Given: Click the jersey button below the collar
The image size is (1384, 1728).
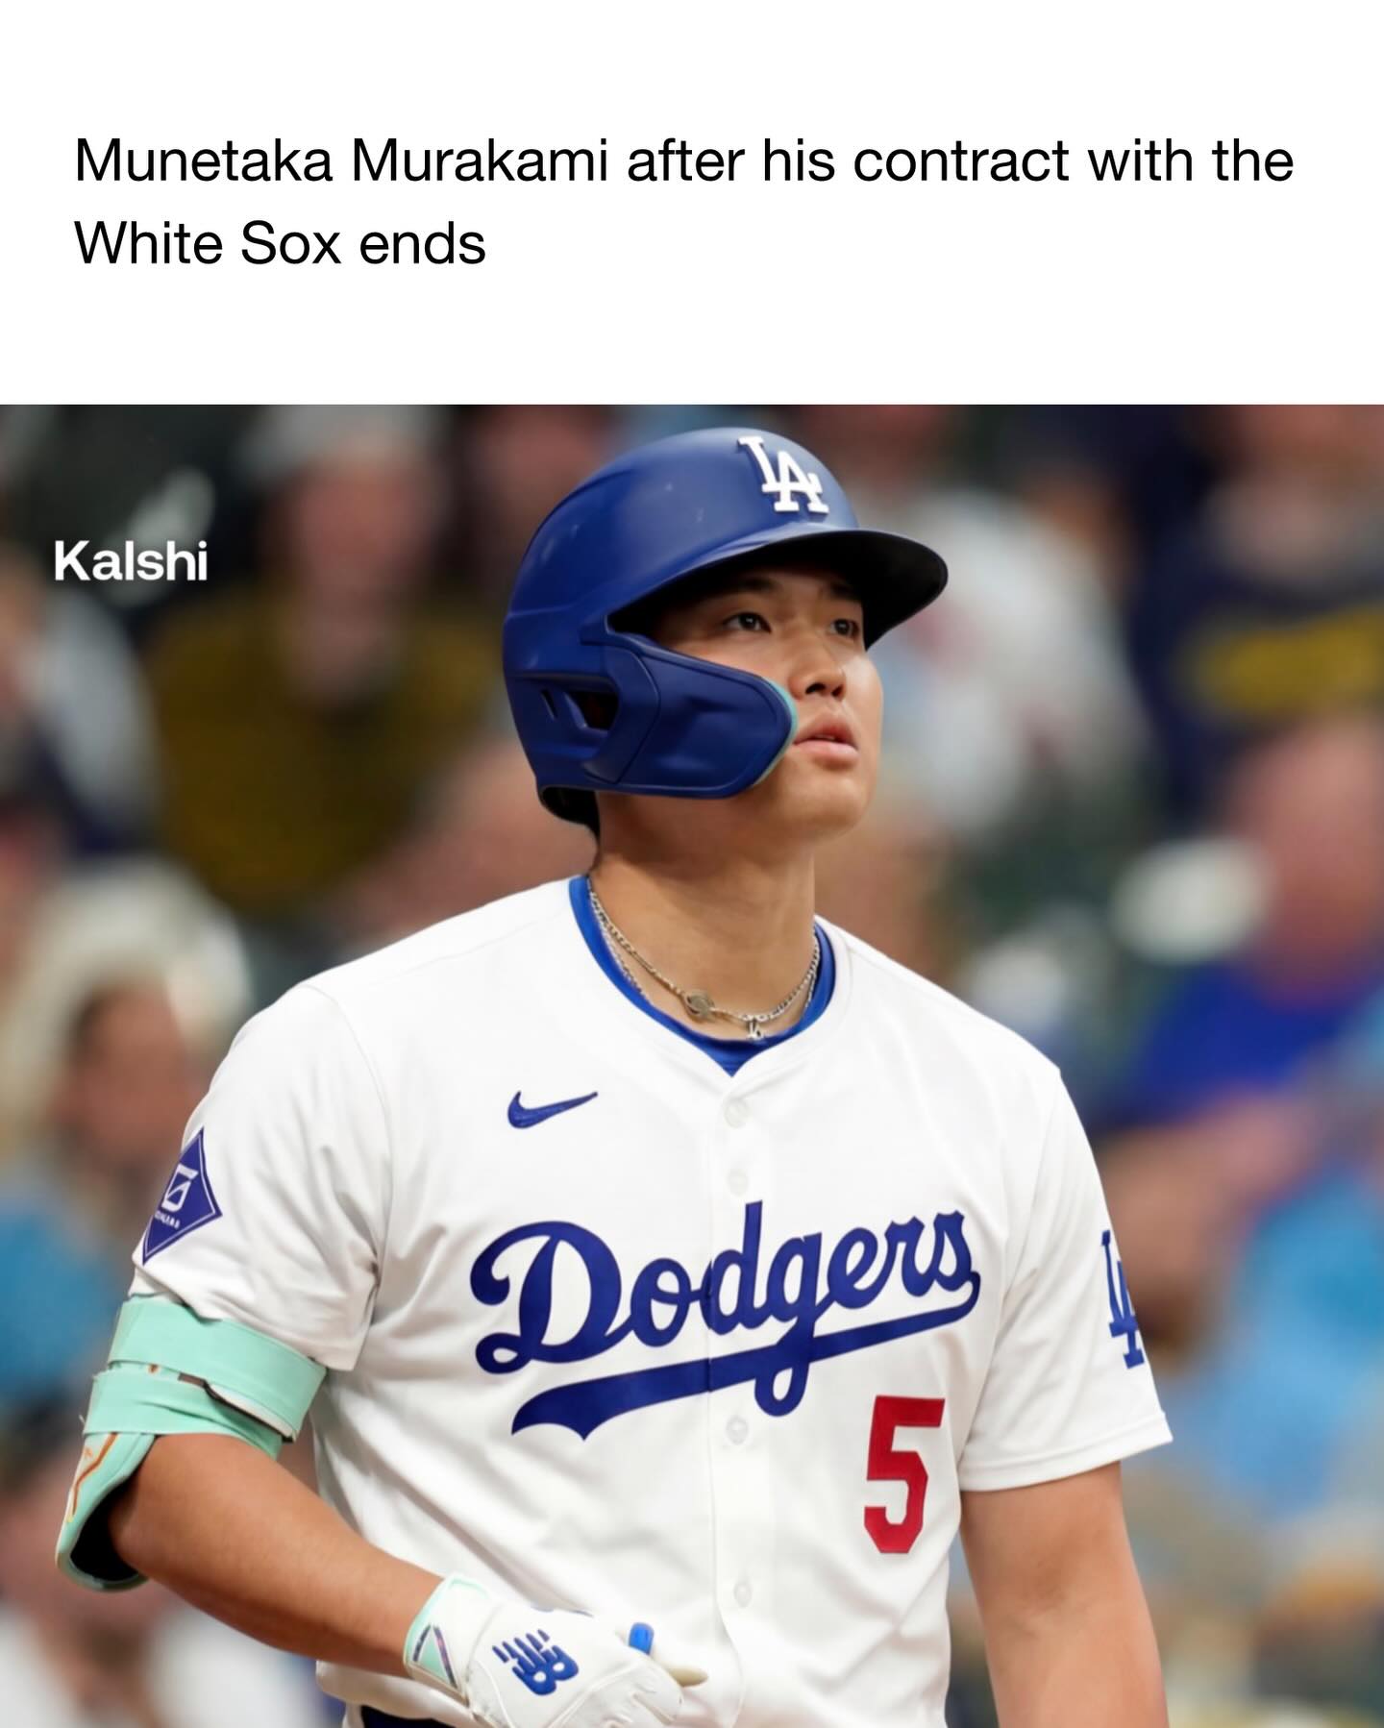Looking at the screenshot, I should (x=737, y=1113).
